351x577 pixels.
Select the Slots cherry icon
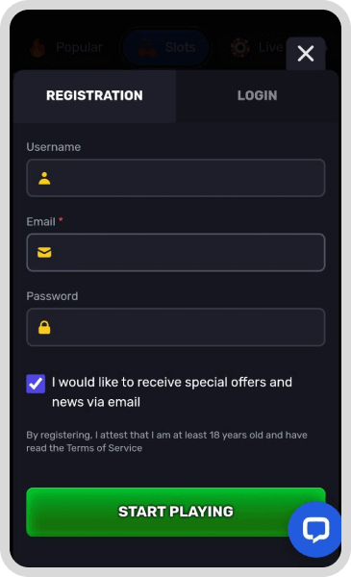click(x=147, y=48)
